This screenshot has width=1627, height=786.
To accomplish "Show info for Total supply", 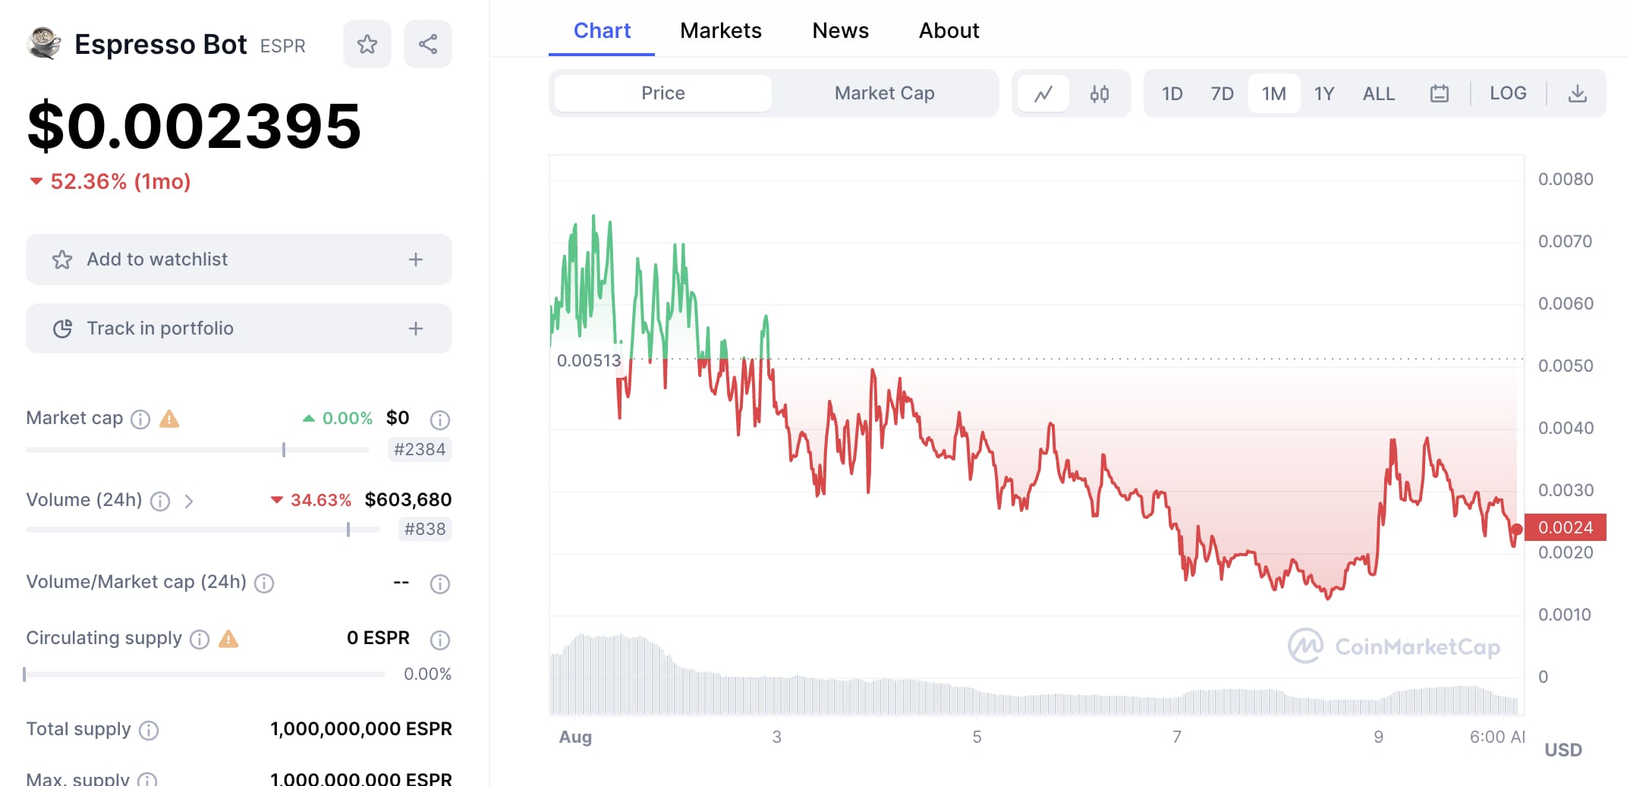I will point(149,731).
